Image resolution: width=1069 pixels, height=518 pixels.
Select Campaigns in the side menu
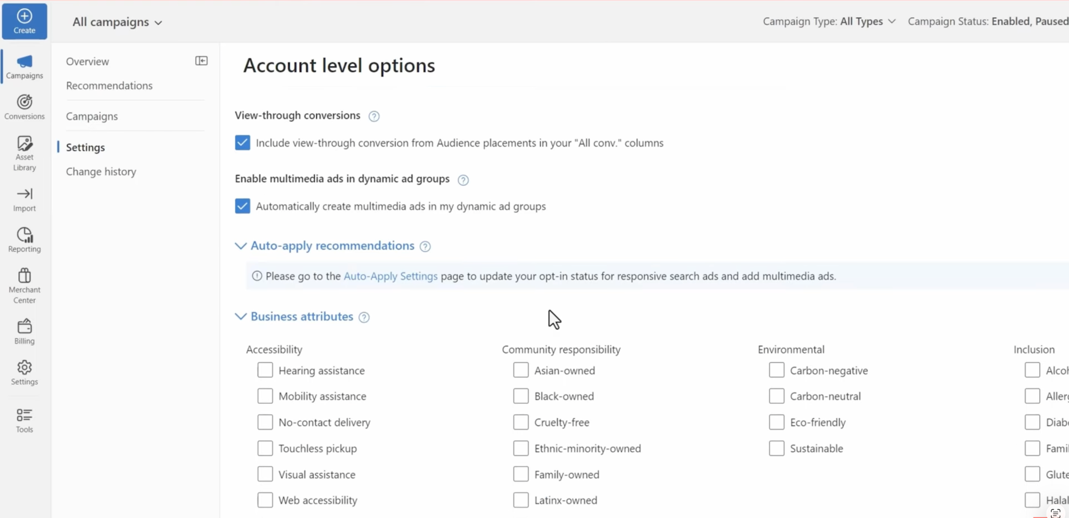pyautogui.click(x=92, y=116)
